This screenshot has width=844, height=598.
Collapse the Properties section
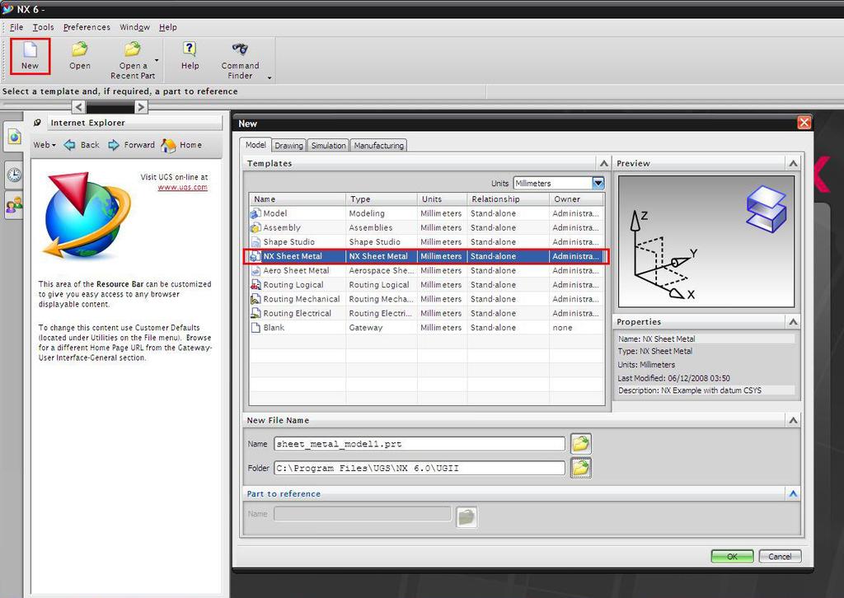793,321
